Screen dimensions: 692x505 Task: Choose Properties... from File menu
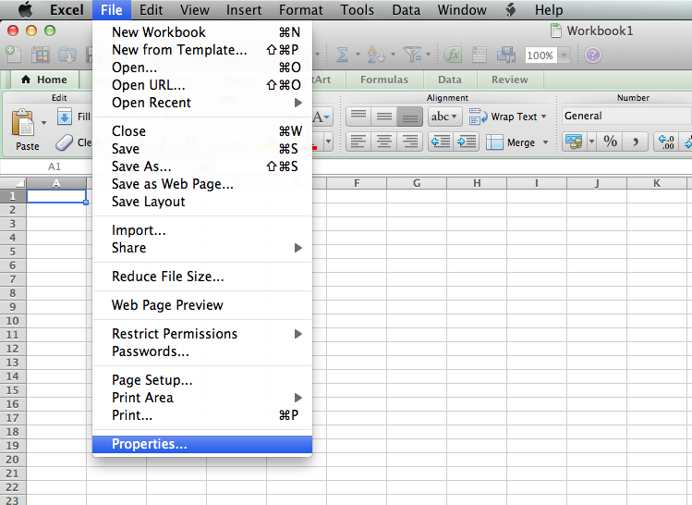pos(202,444)
